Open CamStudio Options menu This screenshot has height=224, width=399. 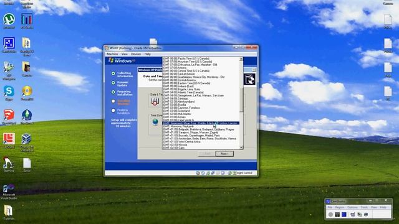point(352,207)
